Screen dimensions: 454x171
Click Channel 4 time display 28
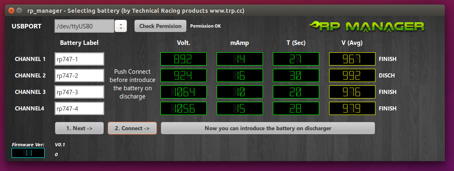click(x=296, y=108)
